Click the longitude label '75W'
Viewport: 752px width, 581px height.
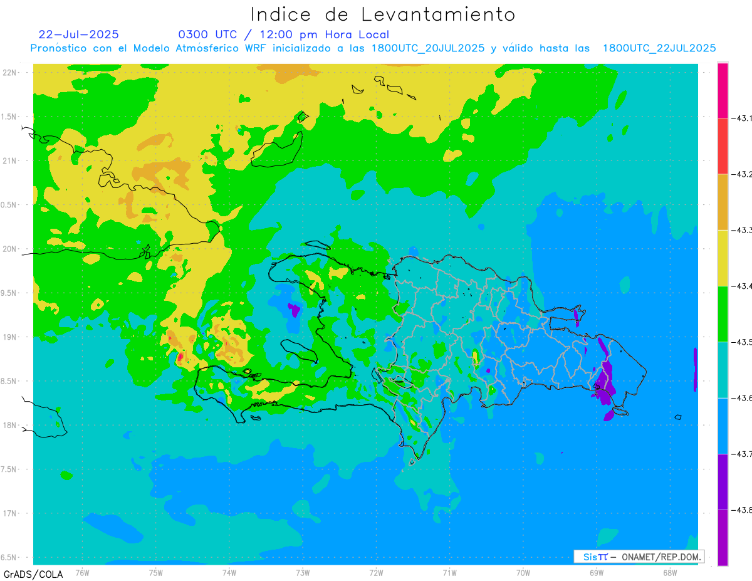156,573
